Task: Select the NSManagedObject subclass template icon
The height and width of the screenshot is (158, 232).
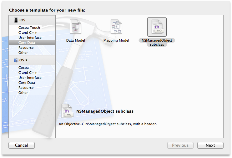Action: pos(157,27)
